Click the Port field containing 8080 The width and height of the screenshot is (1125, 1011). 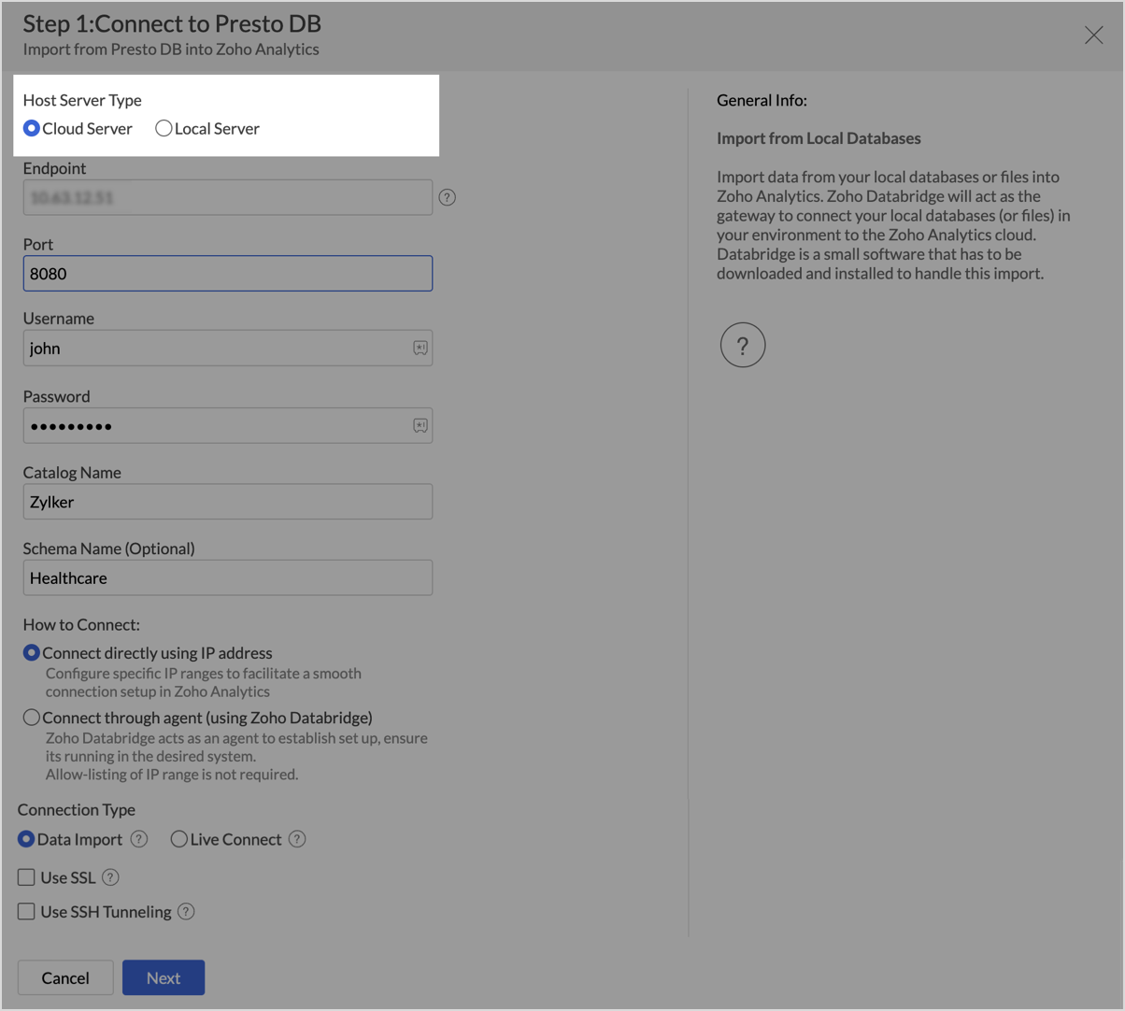click(x=228, y=273)
